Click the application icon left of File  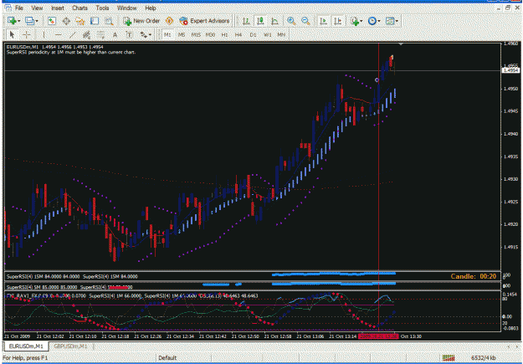coord(8,8)
